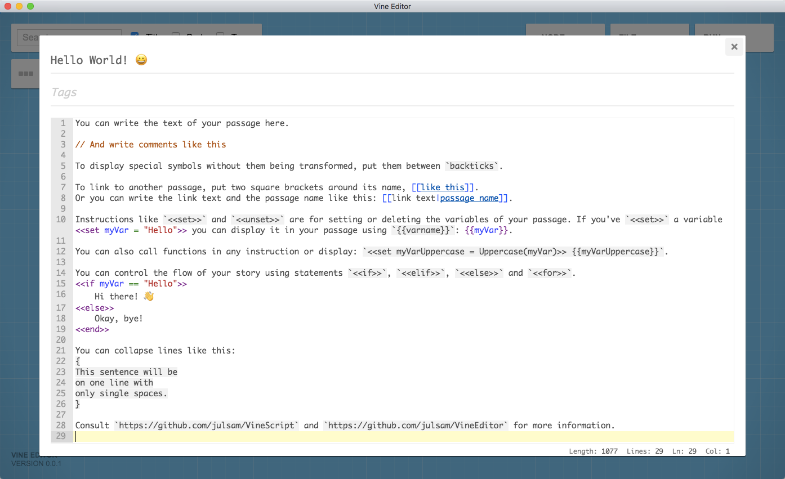This screenshot has width=785, height=479.
Task: Click the {{myVar}} display ending line 10
Action: [487, 230]
